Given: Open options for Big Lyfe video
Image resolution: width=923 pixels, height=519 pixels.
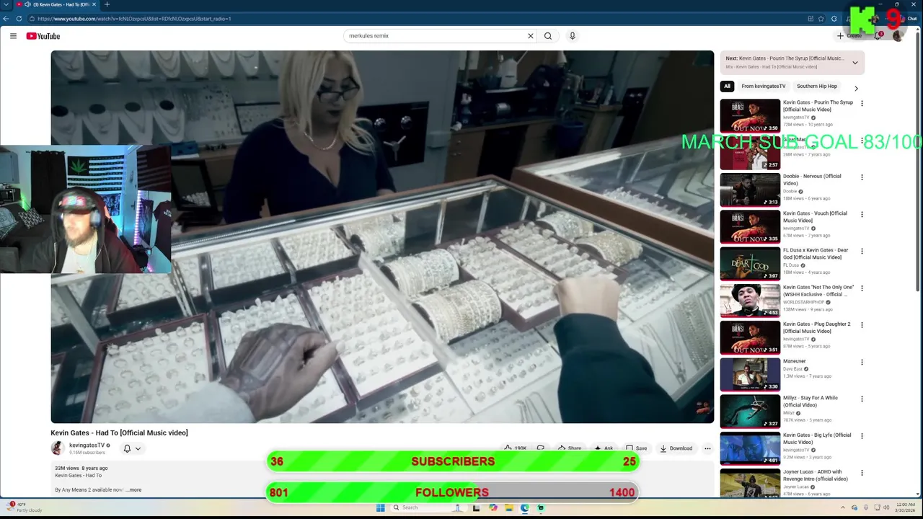Looking at the screenshot, I should click(862, 436).
